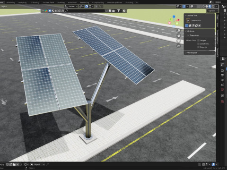Add a new workspace with the plus button

137,2
